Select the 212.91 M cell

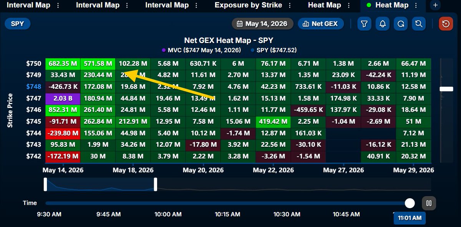coord(133,122)
